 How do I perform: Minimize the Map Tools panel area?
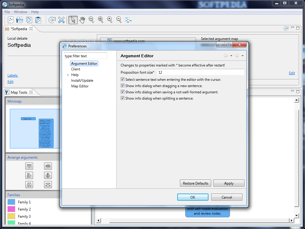coord(292,91)
